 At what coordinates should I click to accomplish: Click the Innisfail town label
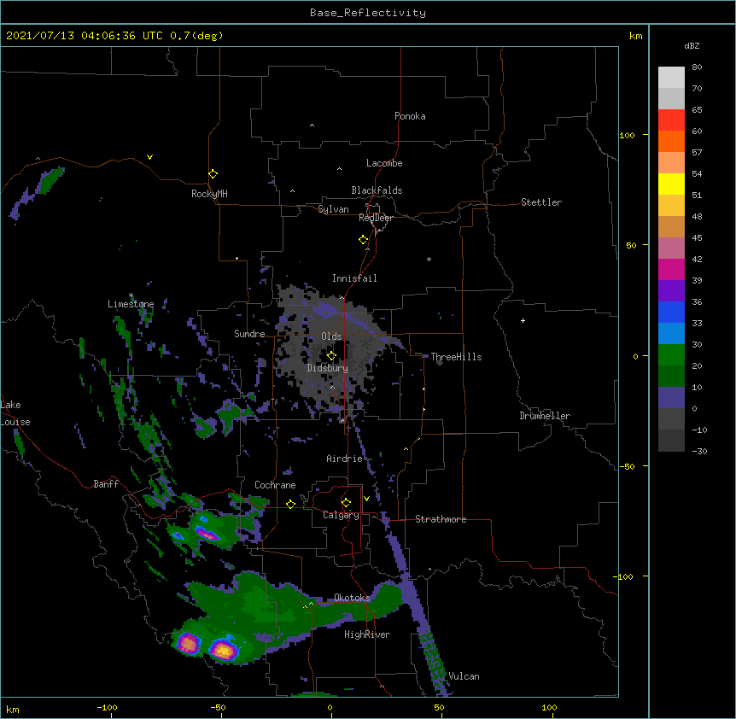[x=354, y=278]
